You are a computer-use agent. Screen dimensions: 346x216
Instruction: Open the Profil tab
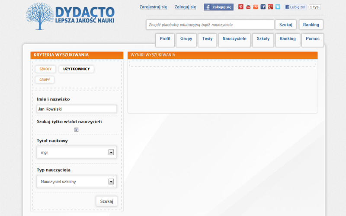point(165,40)
